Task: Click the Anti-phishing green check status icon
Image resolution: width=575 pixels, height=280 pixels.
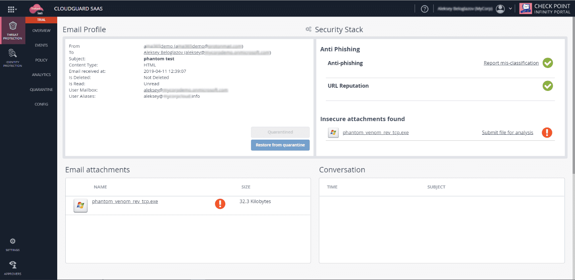Action: (548, 63)
